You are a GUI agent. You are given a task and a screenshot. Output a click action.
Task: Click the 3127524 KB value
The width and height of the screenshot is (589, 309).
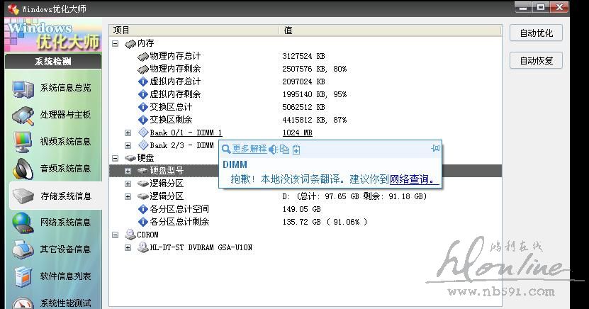[x=303, y=56]
